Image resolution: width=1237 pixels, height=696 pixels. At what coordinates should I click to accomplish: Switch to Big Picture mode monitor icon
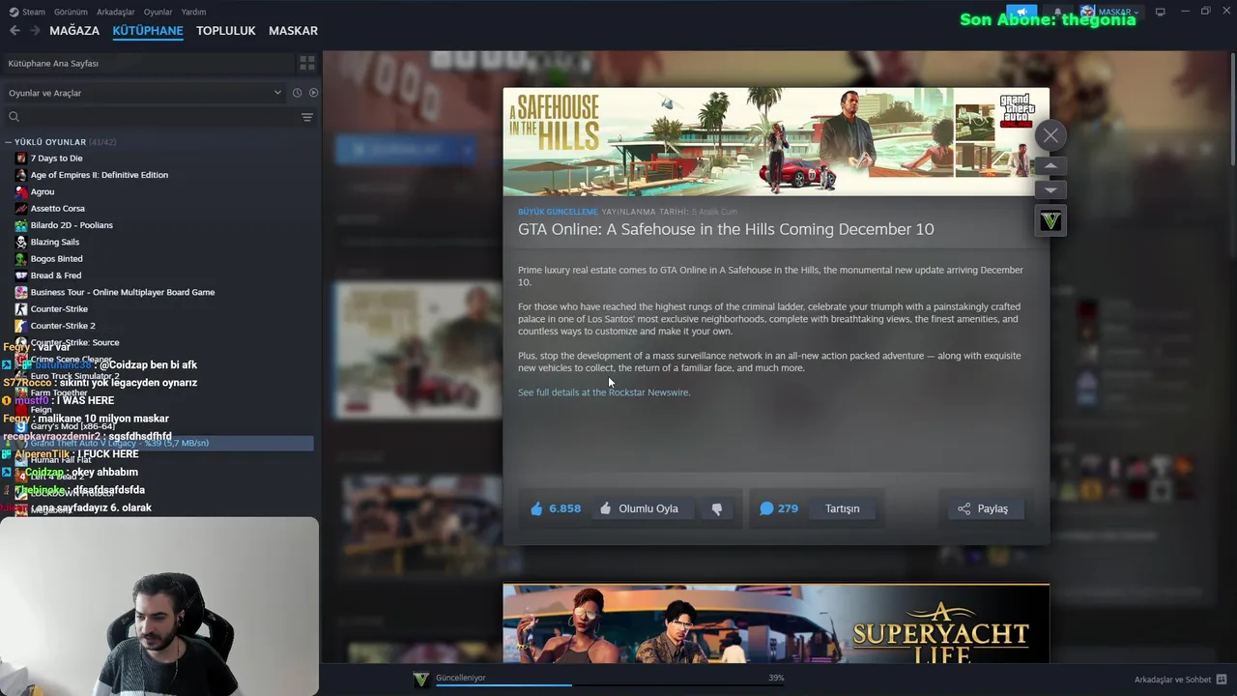click(x=1160, y=12)
